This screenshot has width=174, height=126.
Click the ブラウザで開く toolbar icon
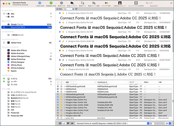pos(107,3)
